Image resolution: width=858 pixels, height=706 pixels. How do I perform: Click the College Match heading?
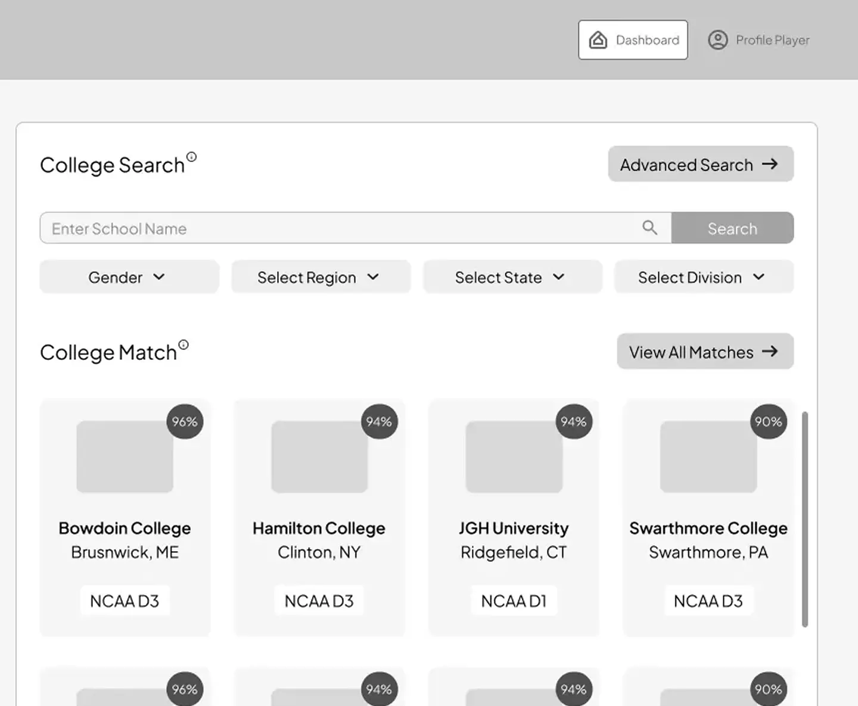pyautogui.click(x=108, y=352)
